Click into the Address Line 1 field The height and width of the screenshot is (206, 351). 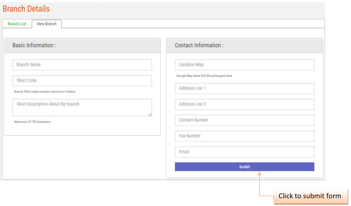coord(244,88)
